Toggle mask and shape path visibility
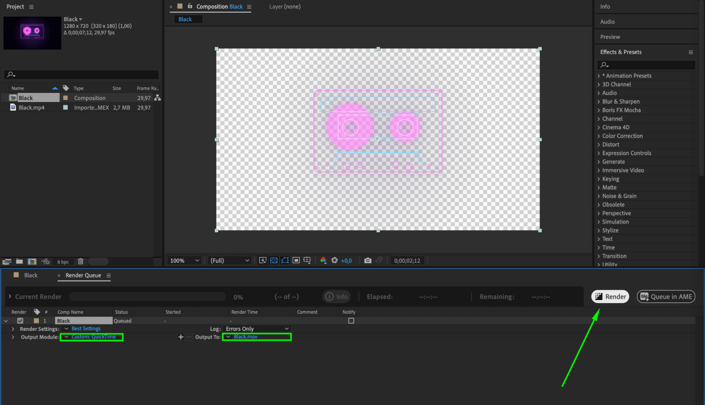Image resolution: width=705 pixels, height=405 pixels. (x=285, y=260)
